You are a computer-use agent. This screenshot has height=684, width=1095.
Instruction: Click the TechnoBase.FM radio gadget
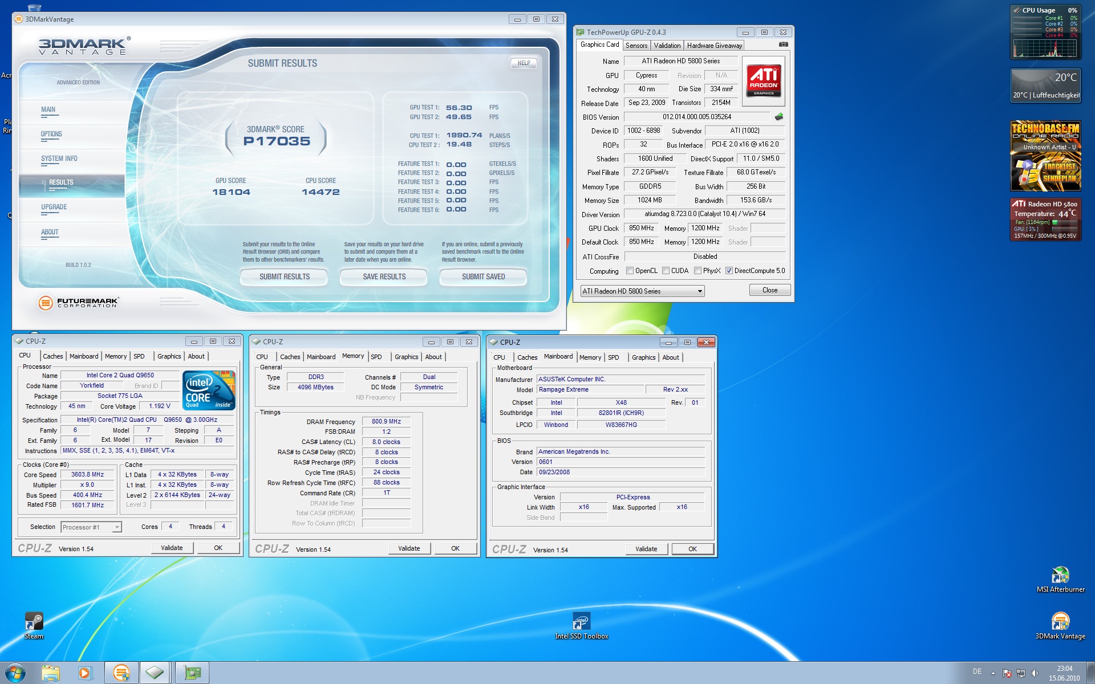click(x=1045, y=156)
